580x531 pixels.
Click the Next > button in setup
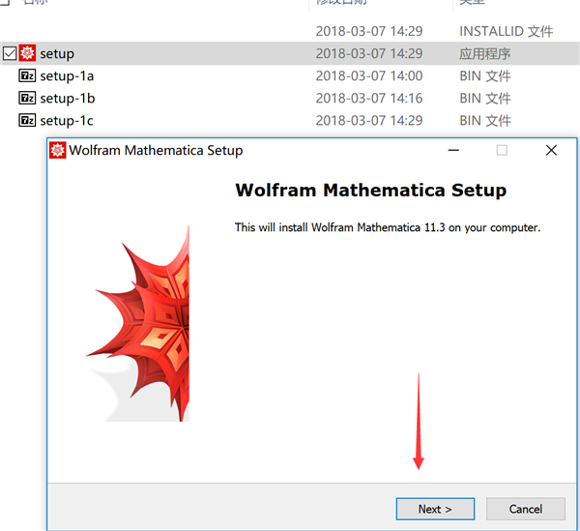(435, 509)
